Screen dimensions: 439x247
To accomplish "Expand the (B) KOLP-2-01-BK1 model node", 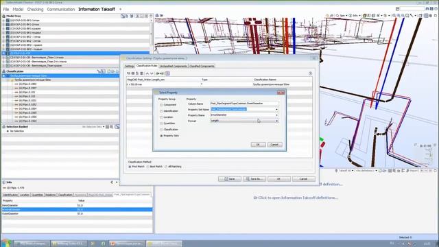I will pyautogui.click(x=3, y=25).
